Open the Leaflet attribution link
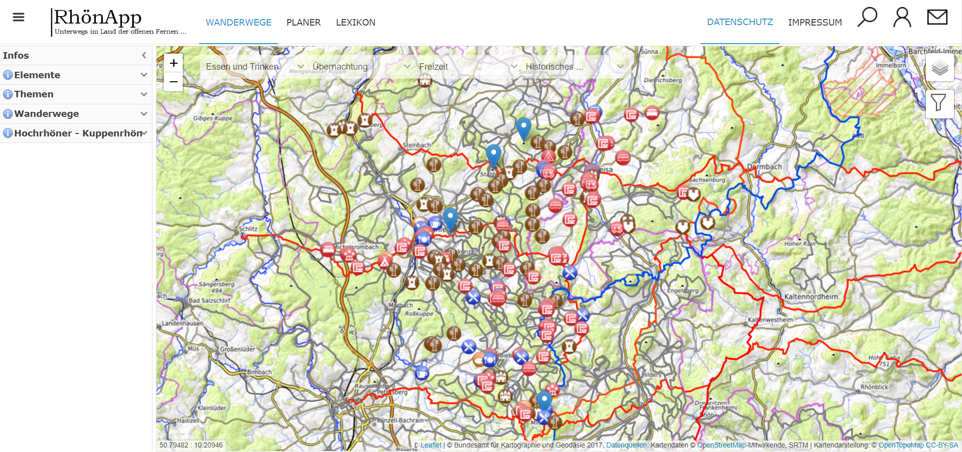Screen dimensions: 962x452 [431, 445]
